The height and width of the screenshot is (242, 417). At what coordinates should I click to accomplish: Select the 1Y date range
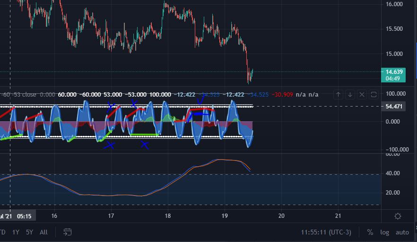(x=16, y=232)
